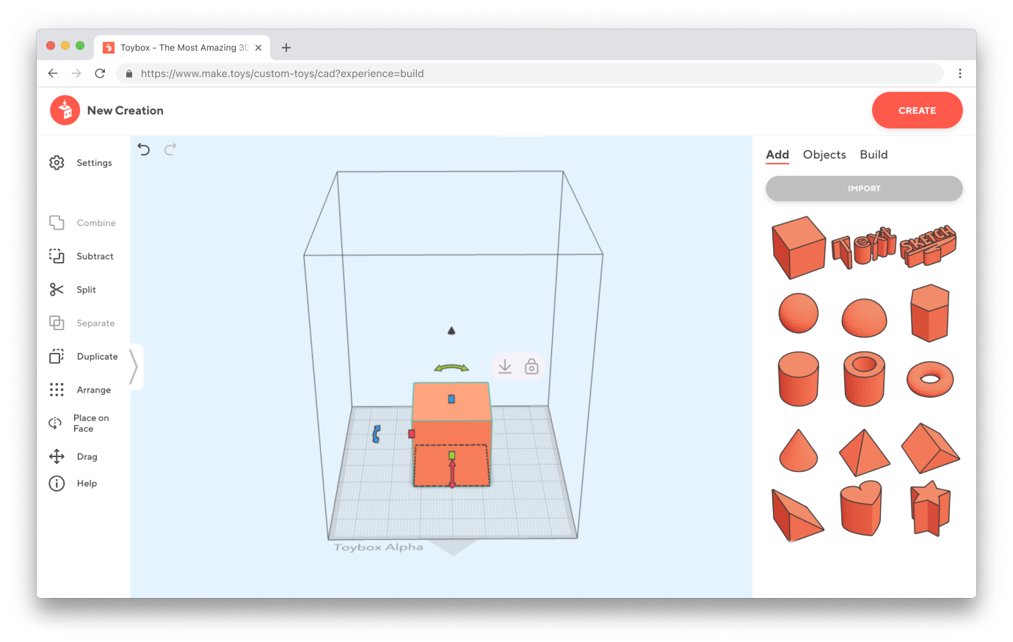This screenshot has width=1013, height=642.
Task: Click the Toybox logo icon
Action: pyautogui.click(x=65, y=111)
